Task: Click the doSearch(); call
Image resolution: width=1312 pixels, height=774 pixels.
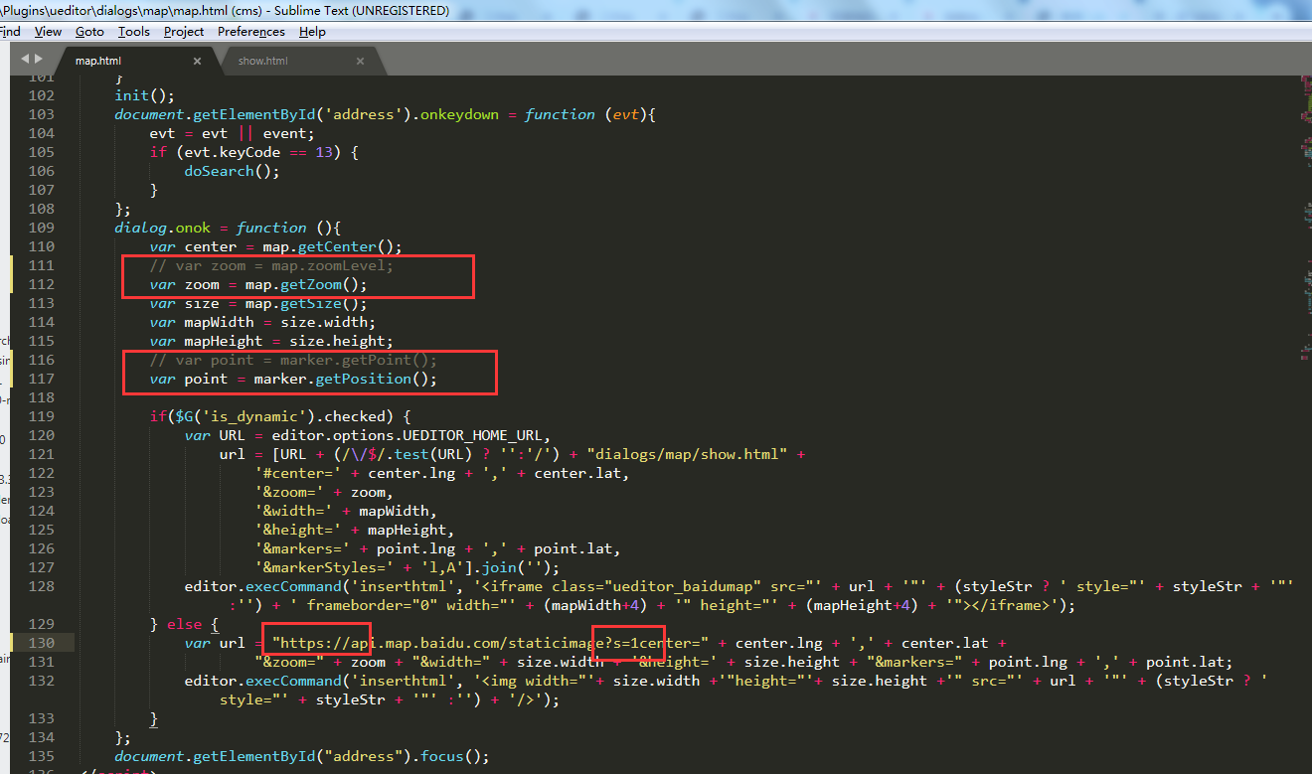Action: [233, 171]
